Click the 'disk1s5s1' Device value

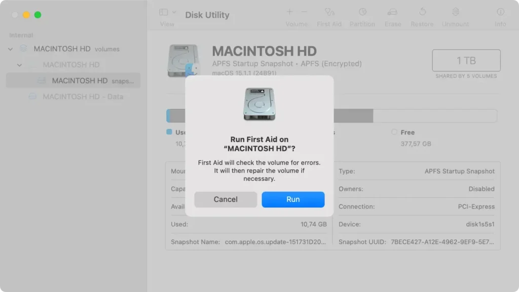tap(480, 224)
